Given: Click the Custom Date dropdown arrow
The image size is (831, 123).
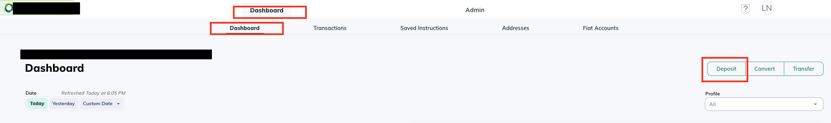Looking at the screenshot, I should point(118,104).
